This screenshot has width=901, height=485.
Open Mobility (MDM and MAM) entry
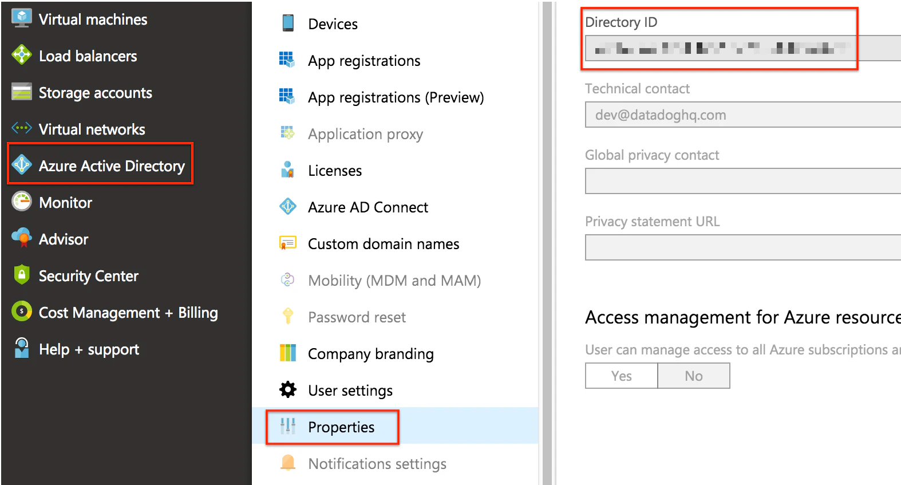tap(394, 281)
